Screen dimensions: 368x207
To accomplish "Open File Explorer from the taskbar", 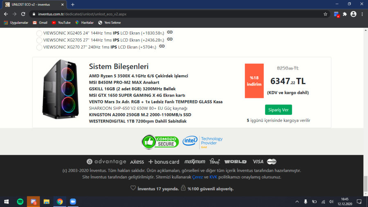I will 47,202.
